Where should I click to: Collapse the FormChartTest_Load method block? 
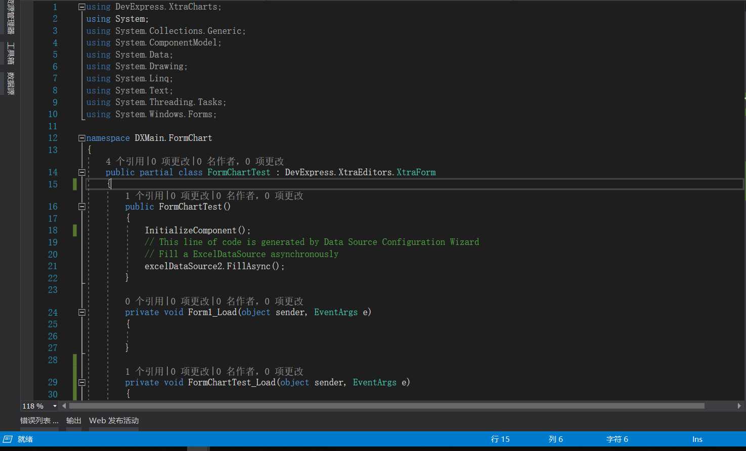point(82,382)
